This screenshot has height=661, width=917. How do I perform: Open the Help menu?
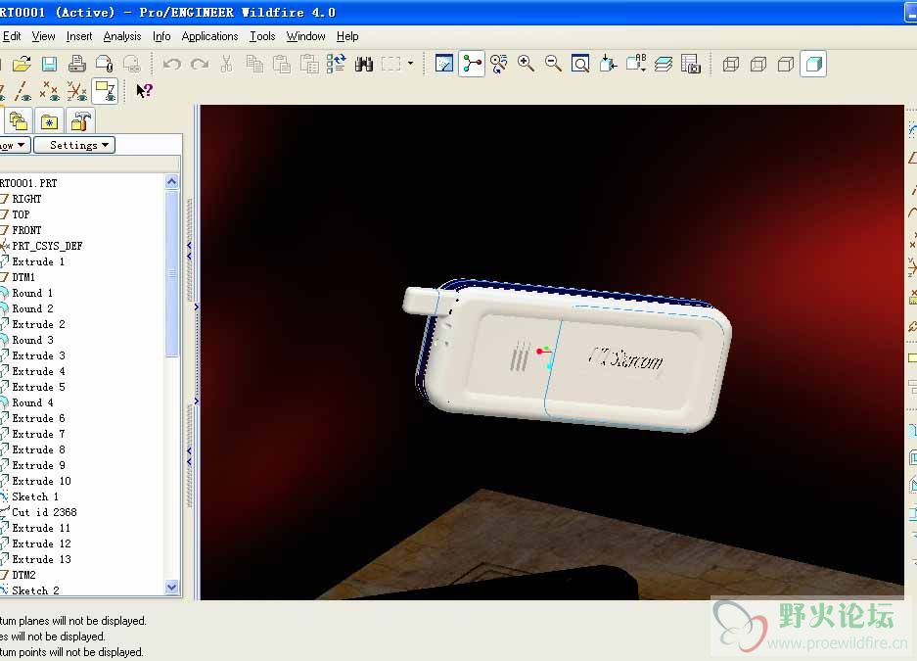click(x=347, y=36)
